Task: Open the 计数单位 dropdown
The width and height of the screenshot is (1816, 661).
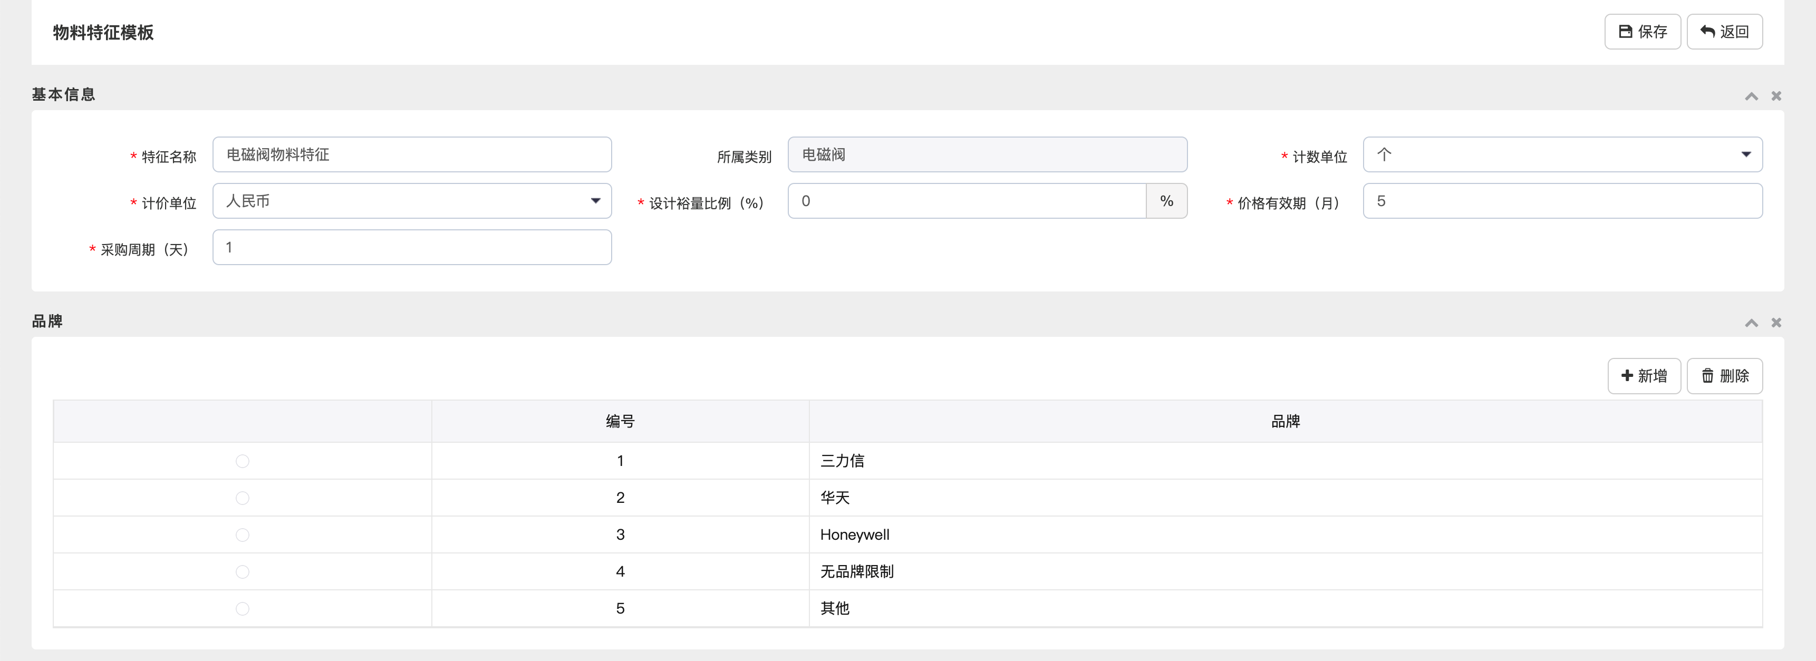Action: point(1561,154)
